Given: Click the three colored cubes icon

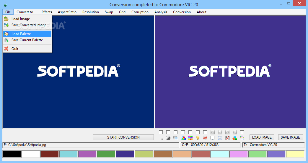Looking at the screenshot, I should pos(235,138).
